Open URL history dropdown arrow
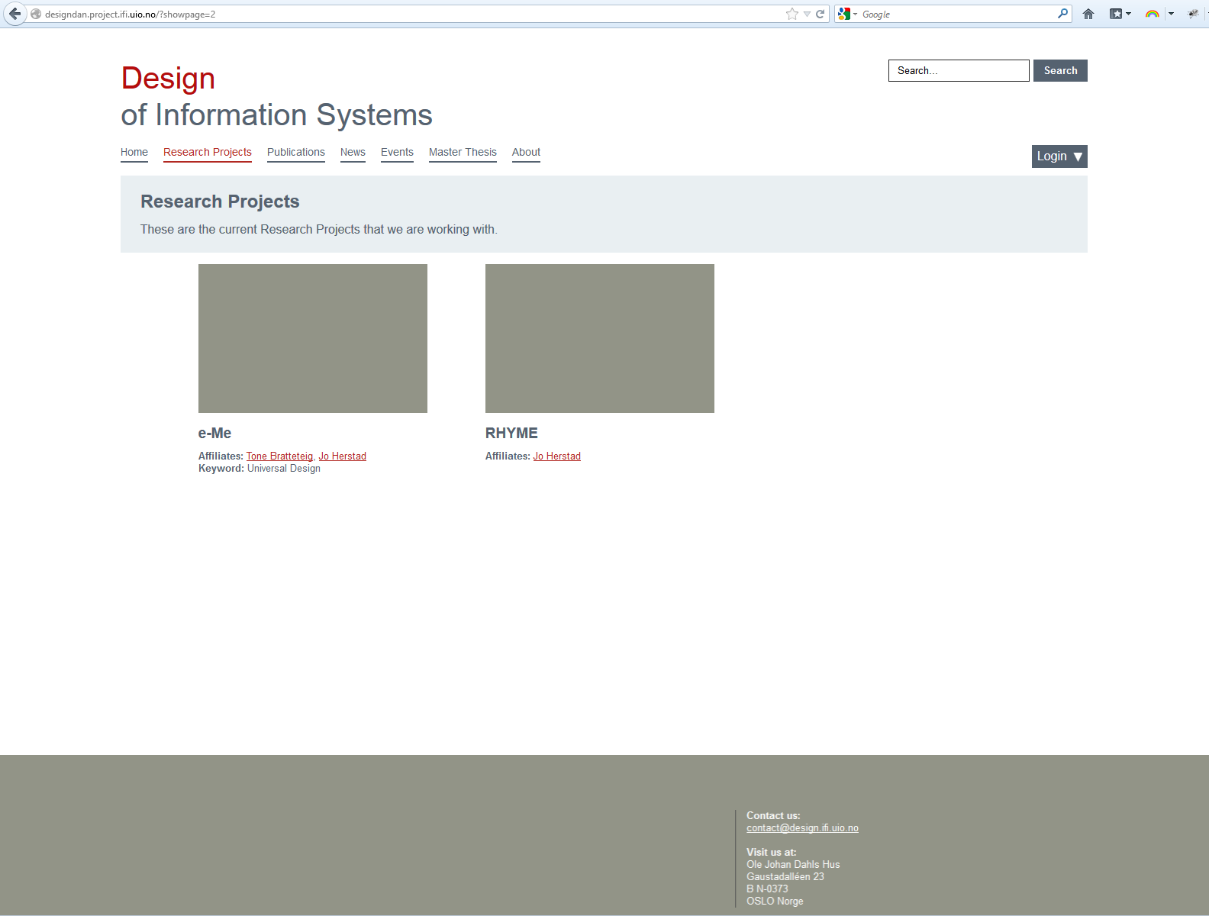The height and width of the screenshot is (916, 1209). click(x=807, y=14)
